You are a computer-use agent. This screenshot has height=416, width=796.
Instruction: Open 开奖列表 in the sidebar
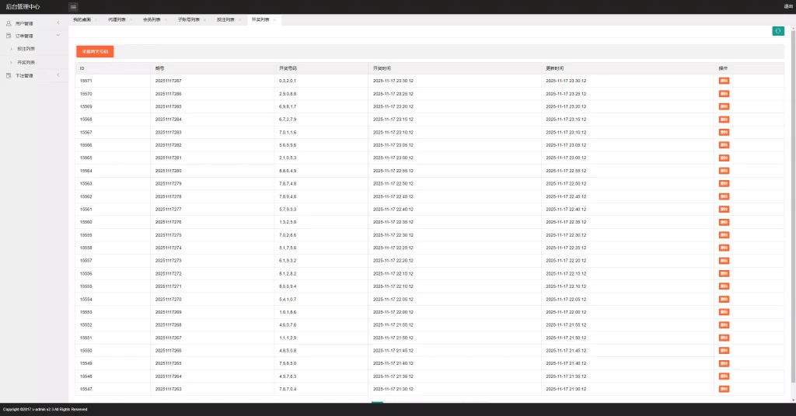(26, 62)
